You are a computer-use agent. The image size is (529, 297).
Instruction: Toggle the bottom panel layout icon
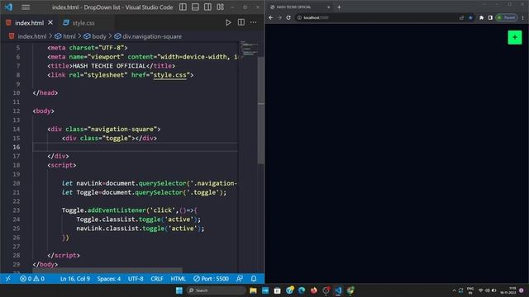tap(195, 7)
